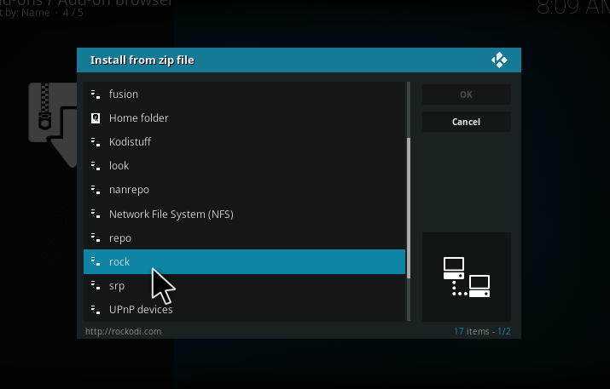610x389 pixels.
Task: Click the 17 items - 1/2 counter
Action: [x=482, y=331]
